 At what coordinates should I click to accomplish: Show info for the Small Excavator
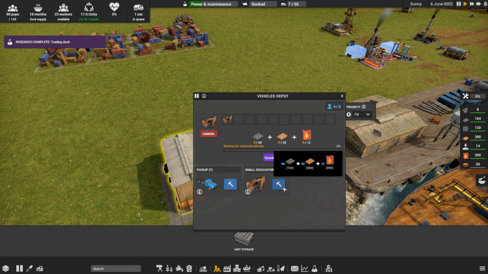[248, 192]
